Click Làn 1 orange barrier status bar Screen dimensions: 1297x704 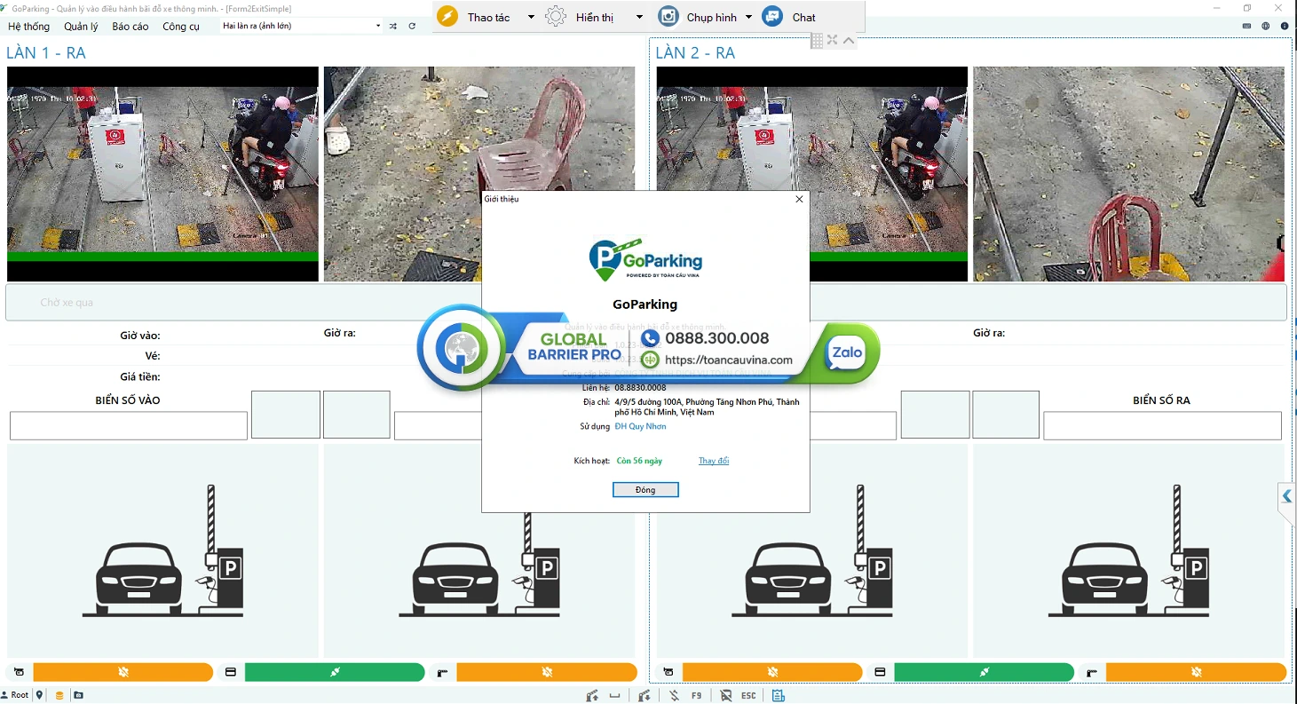(x=547, y=672)
